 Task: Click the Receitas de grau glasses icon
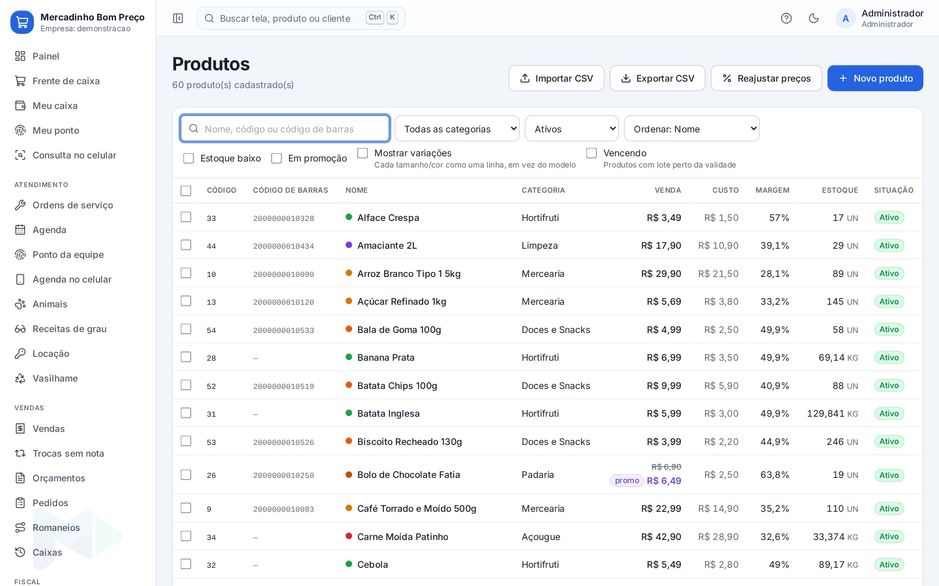coord(20,329)
